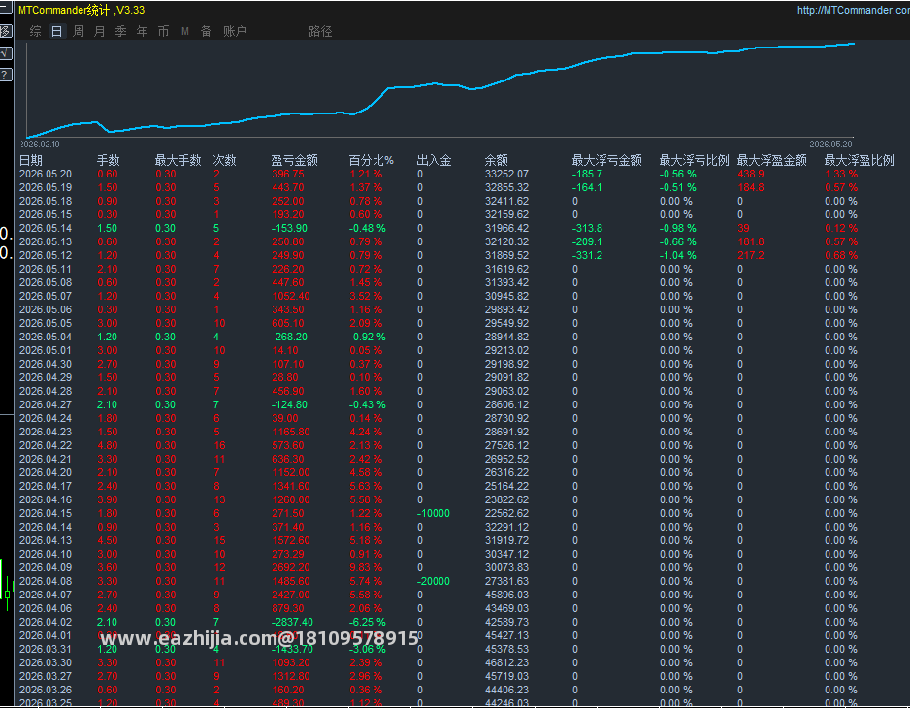Click the 余额 column header
This screenshot has width=910, height=708.
[496, 160]
